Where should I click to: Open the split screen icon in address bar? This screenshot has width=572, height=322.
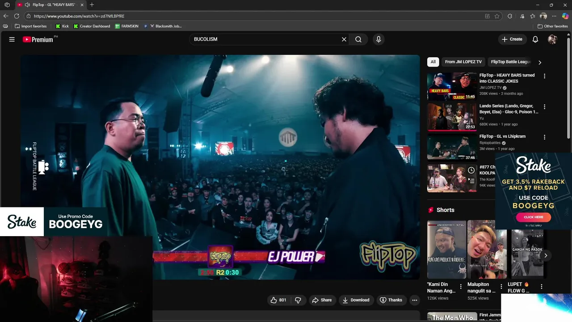coord(487,16)
